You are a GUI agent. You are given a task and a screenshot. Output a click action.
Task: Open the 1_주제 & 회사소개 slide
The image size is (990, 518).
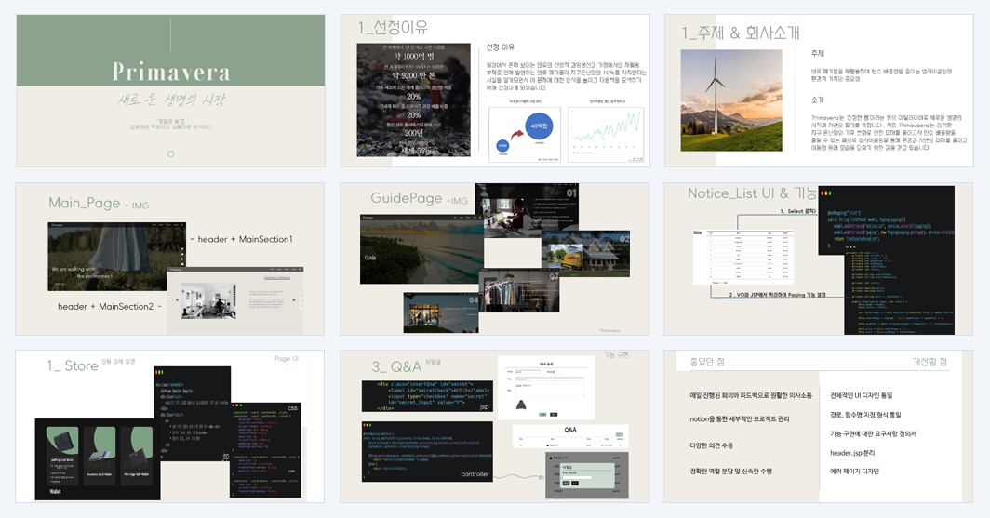tap(819, 91)
